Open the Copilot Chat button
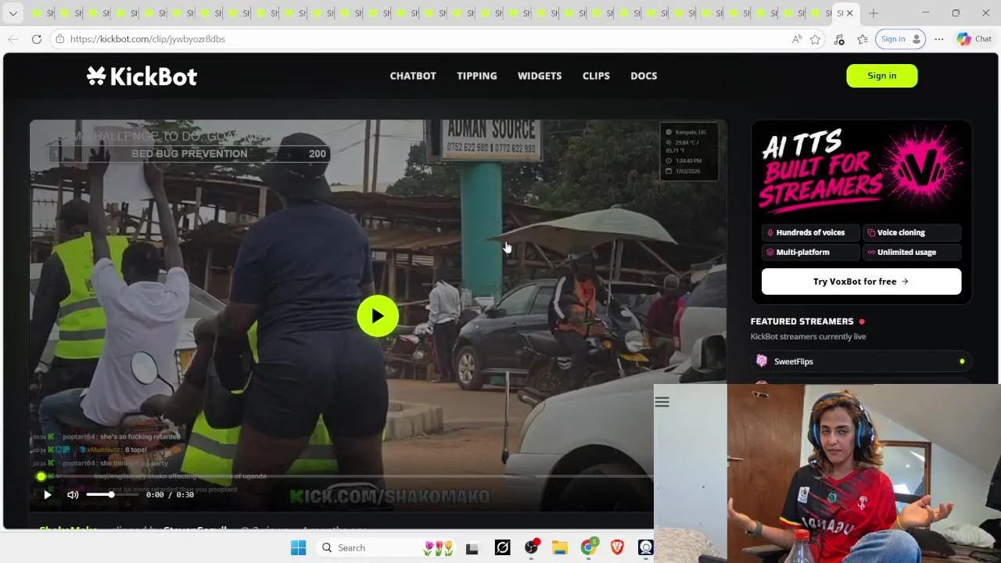This screenshot has height=563, width=1001. pos(974,39)
